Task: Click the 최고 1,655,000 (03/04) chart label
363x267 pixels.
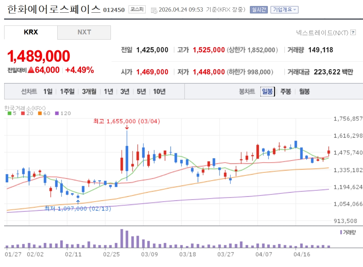Action: click(x=127, y=121)
